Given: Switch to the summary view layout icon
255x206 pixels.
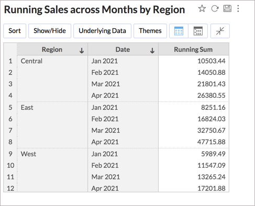Looking at the screenshot, I should [198, 31].
